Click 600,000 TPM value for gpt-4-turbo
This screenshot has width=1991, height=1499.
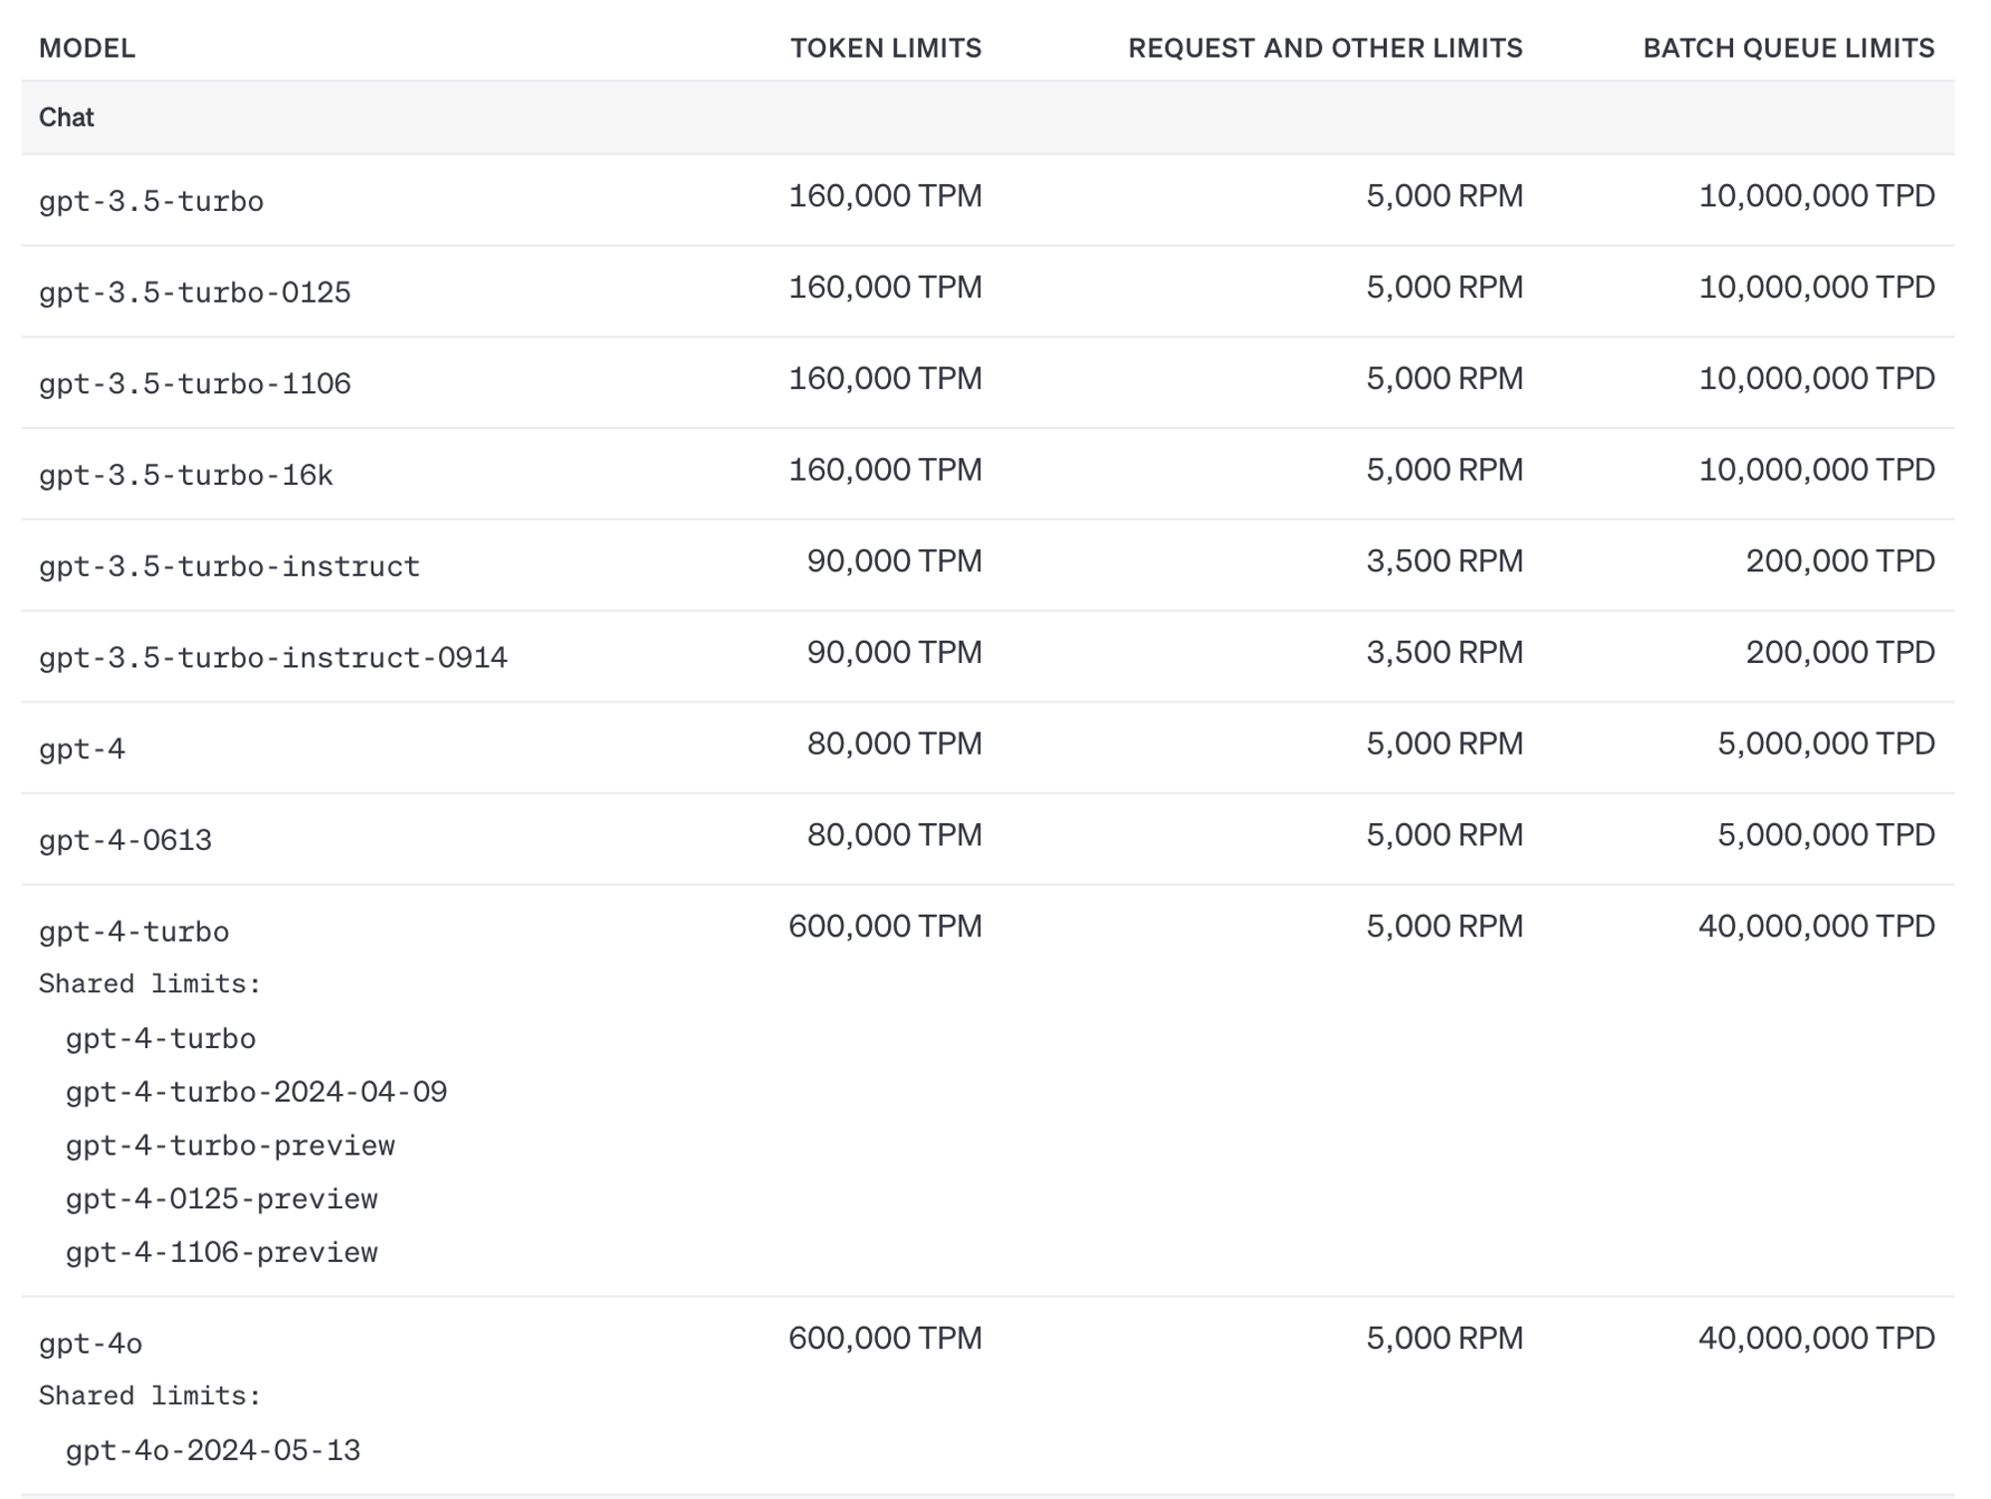(x=884, y=927)
